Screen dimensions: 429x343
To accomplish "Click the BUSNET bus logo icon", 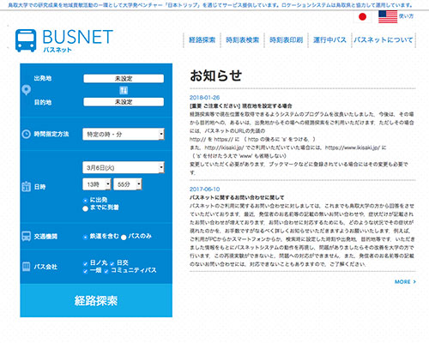I will (x=26, y=40).
